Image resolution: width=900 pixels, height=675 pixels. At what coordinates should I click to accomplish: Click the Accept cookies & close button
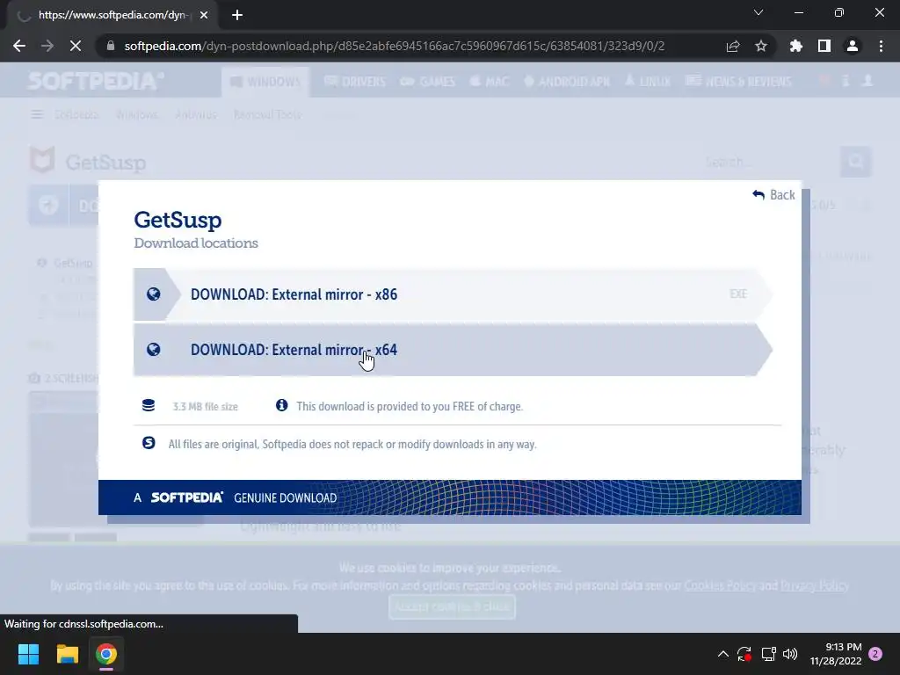click(452, 606)
